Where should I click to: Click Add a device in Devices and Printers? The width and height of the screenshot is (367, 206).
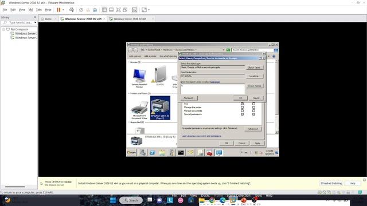click(x=135, y=56)
